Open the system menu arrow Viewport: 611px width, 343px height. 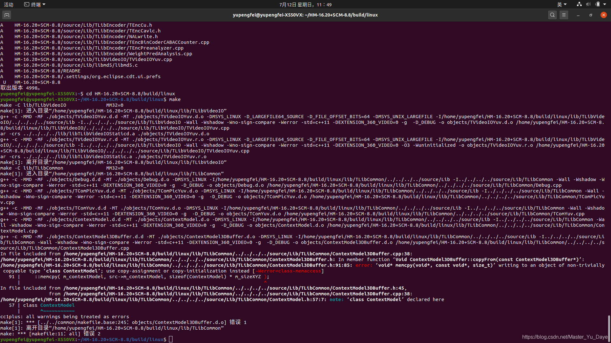click(x=604, y=4)
